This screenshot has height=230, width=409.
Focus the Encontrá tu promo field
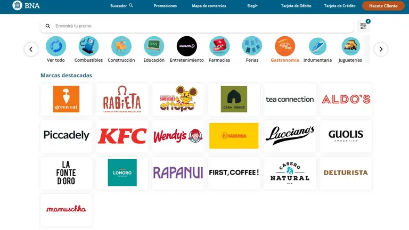(197, 26)
